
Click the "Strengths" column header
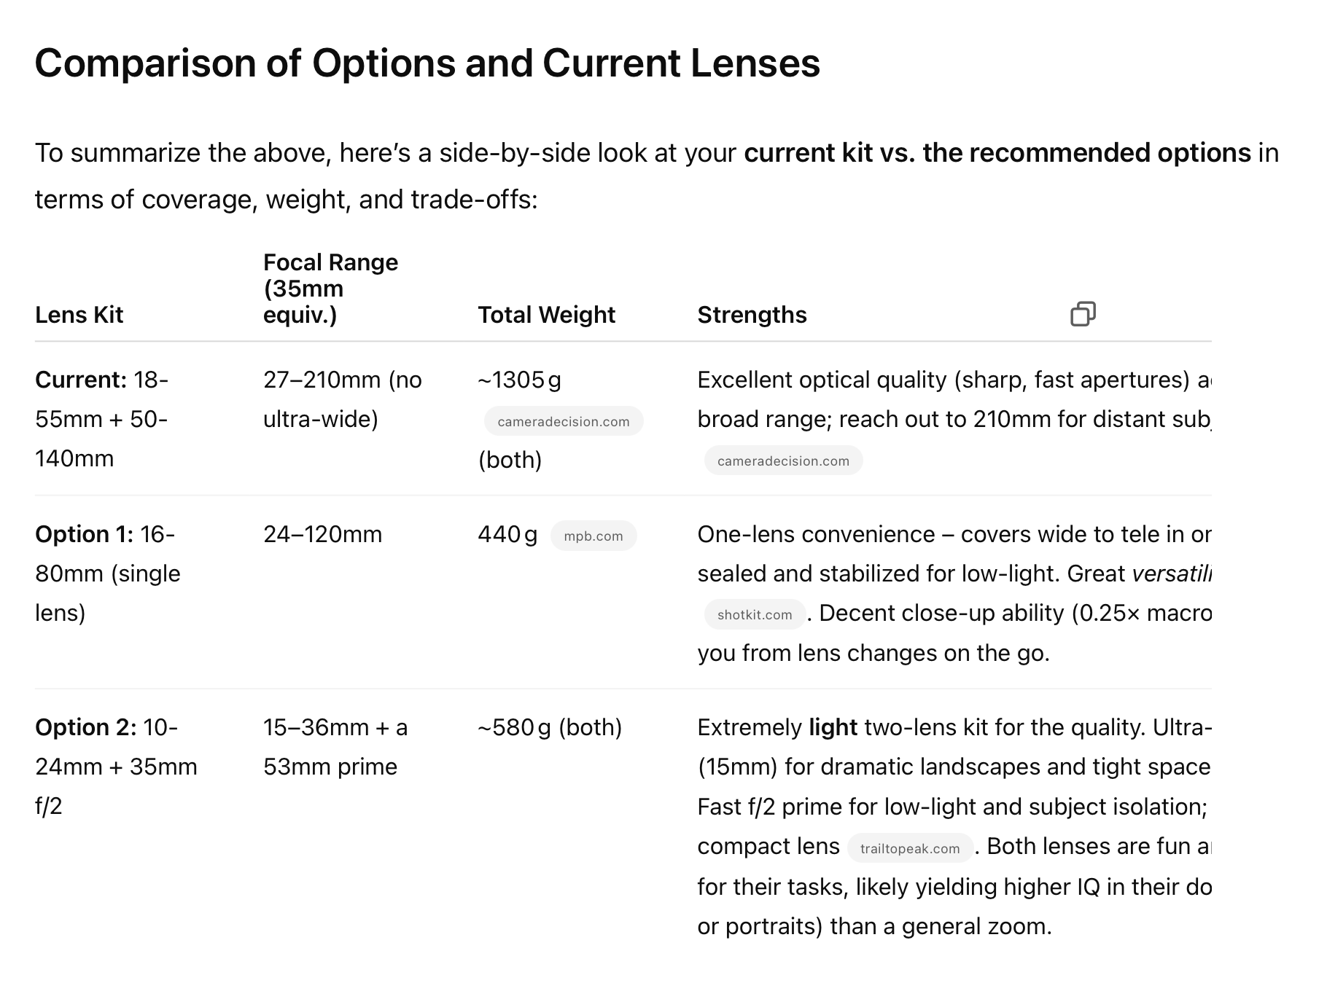[x=752, y=315]
